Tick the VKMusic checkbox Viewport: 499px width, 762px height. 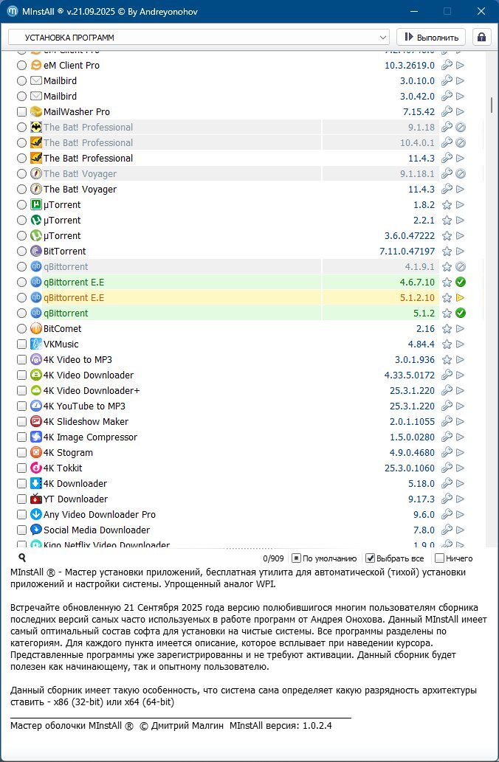(21, 344)
